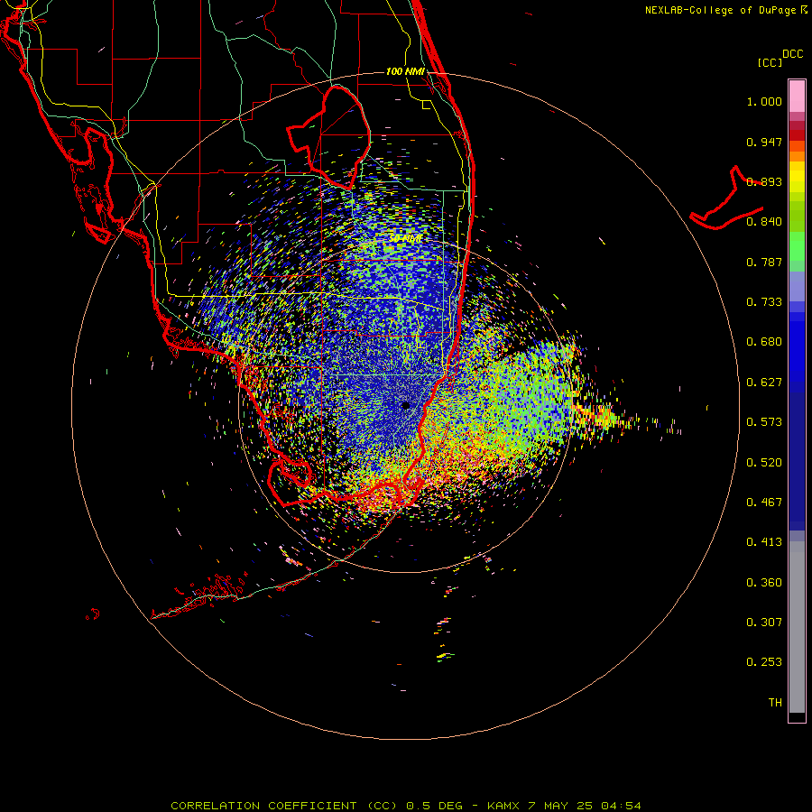Image resolution: width=812 pixels, height=812 pixels.
Task: Click the 0.467 scale value
Action: pyautogui.click(x=764, y=503)
